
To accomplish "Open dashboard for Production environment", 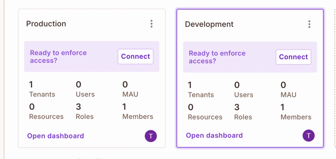I will pos(55,136).
